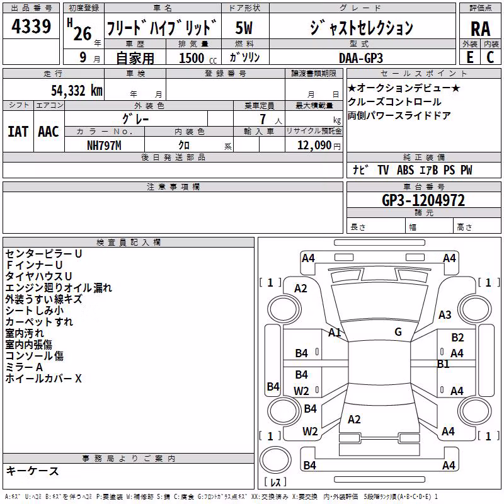This screenshot has width=504, height=504.
Task: Select the note シートしみ小
Action: [35, 311]
